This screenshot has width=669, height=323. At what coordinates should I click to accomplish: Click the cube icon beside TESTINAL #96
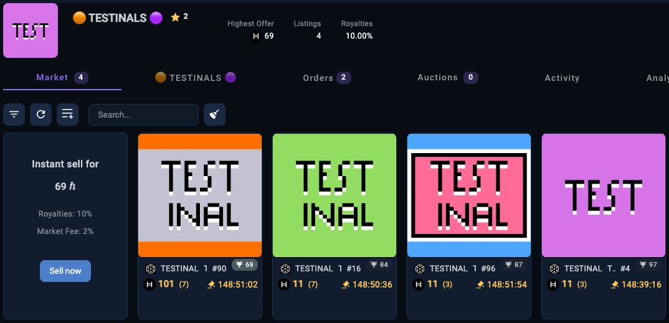pos(420,269)
